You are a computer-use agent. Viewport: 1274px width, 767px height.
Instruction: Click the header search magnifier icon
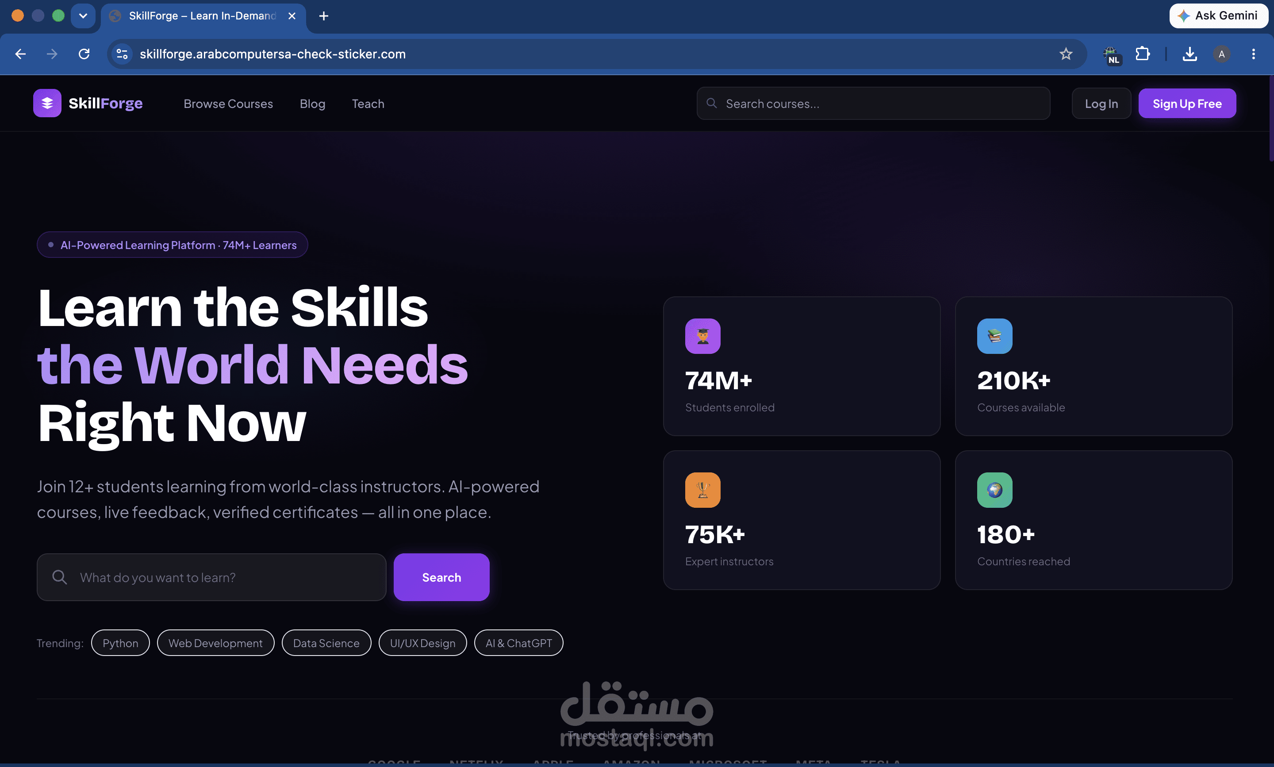pyautogui.click(x=711, y=103)
